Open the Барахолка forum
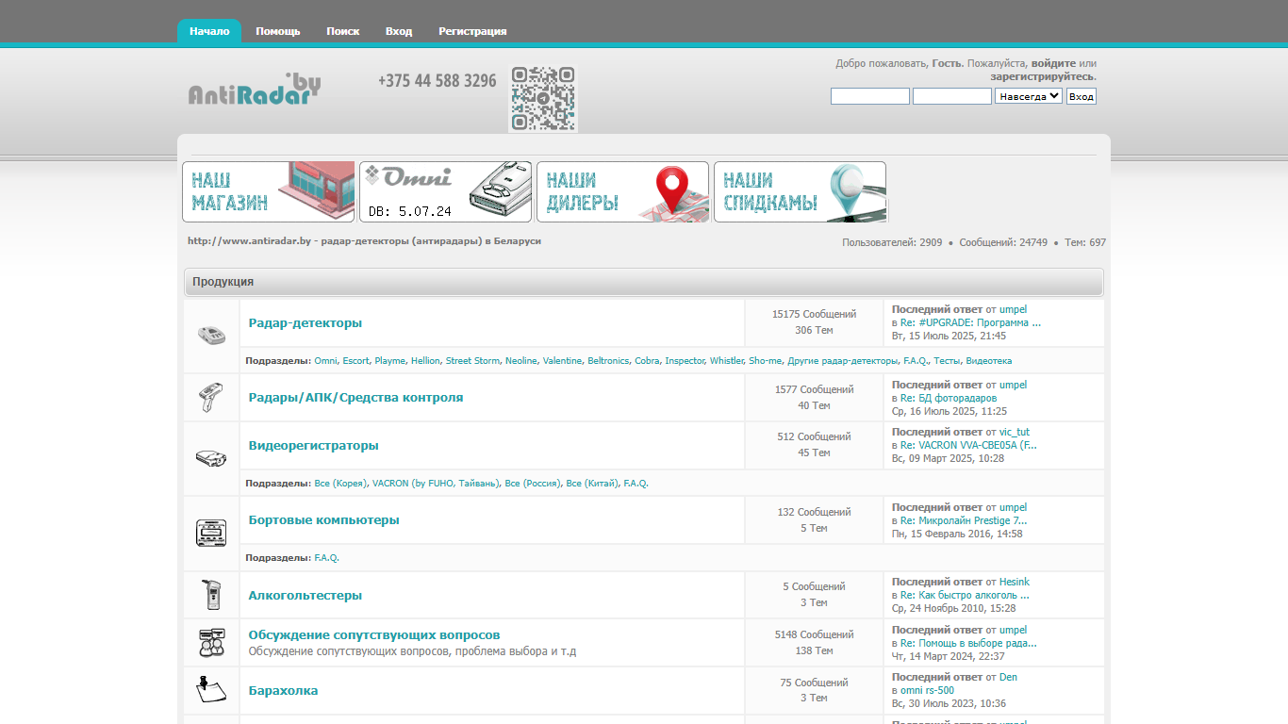Image resolution: width=1288 pixels, height=724 pixels. (x=284, y=690)
